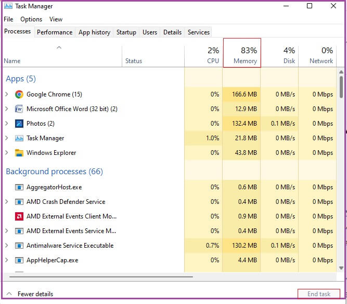Select AMD External Events Client Mo... name

71,216
